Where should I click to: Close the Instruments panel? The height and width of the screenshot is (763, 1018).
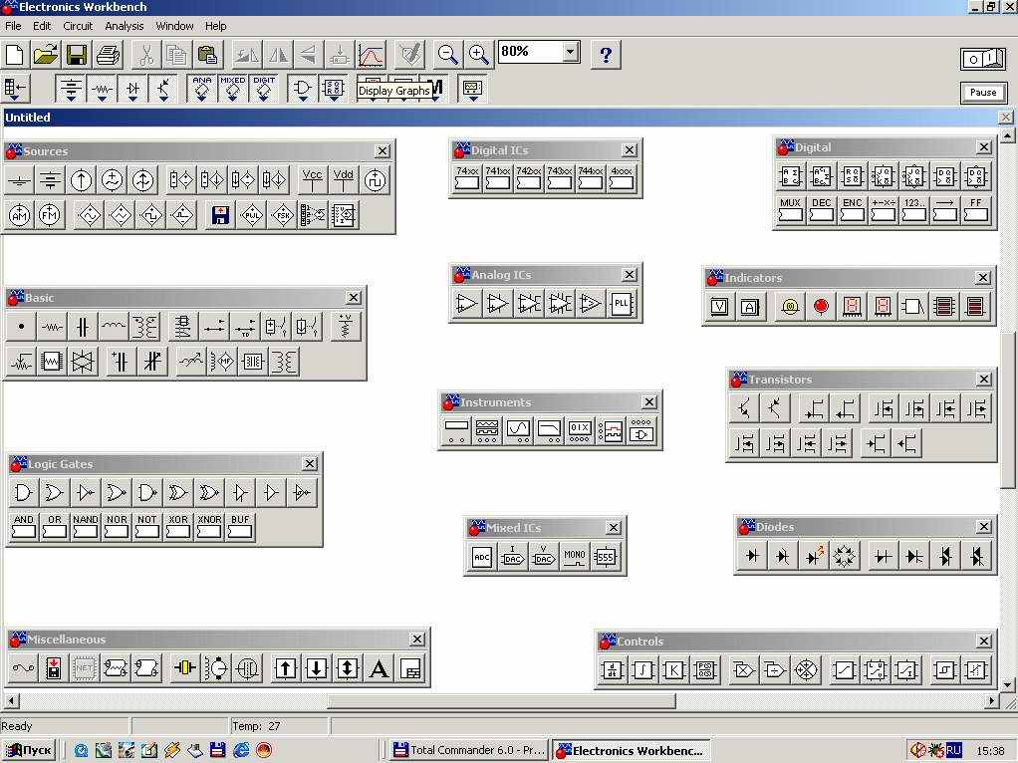pyautogui.click(x=649, y=402)
